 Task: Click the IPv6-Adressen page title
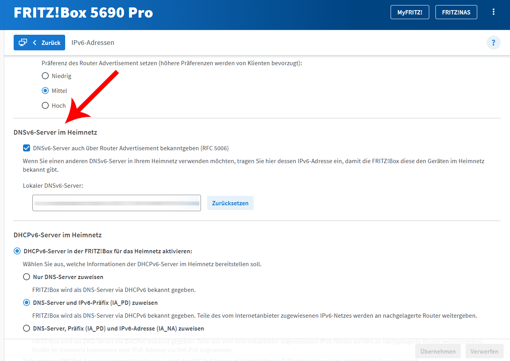pyautogui.click(x=93, y=43)
